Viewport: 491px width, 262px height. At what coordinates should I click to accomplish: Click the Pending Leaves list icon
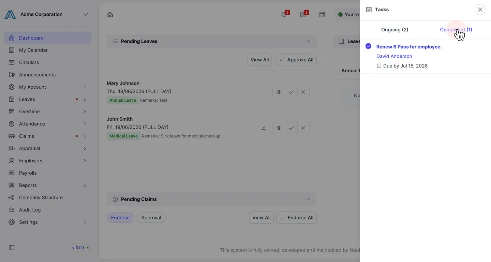click(x=115, y=41)
